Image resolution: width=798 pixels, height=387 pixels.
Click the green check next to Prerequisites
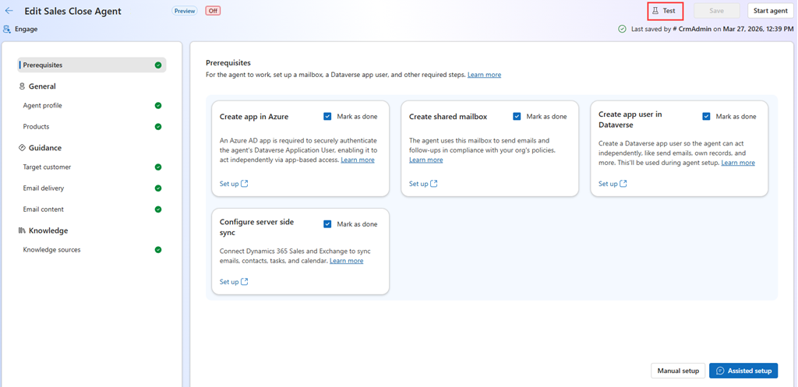158,65
